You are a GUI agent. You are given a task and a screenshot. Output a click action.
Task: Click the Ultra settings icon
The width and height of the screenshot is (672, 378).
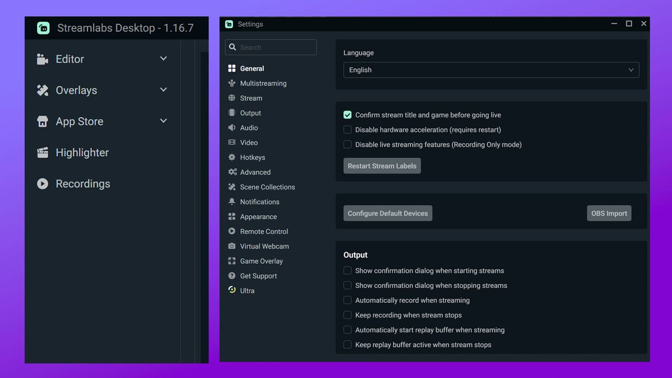coord(232,290)
